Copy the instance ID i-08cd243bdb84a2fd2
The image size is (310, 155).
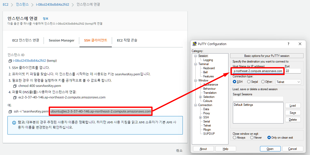pyautogui.click(x=10, y=61)
